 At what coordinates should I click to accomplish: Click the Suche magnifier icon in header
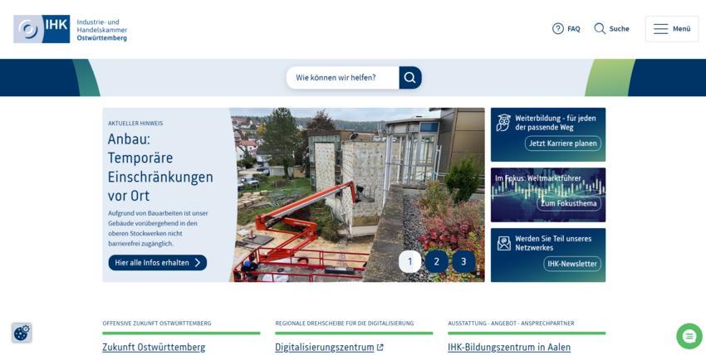[x=600, y=29]
